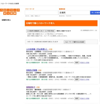Save the 土木技術員 job via 保存 button
Image resolution: width=100 pixels, height=104 pixels.
click(x=77, y=62)
